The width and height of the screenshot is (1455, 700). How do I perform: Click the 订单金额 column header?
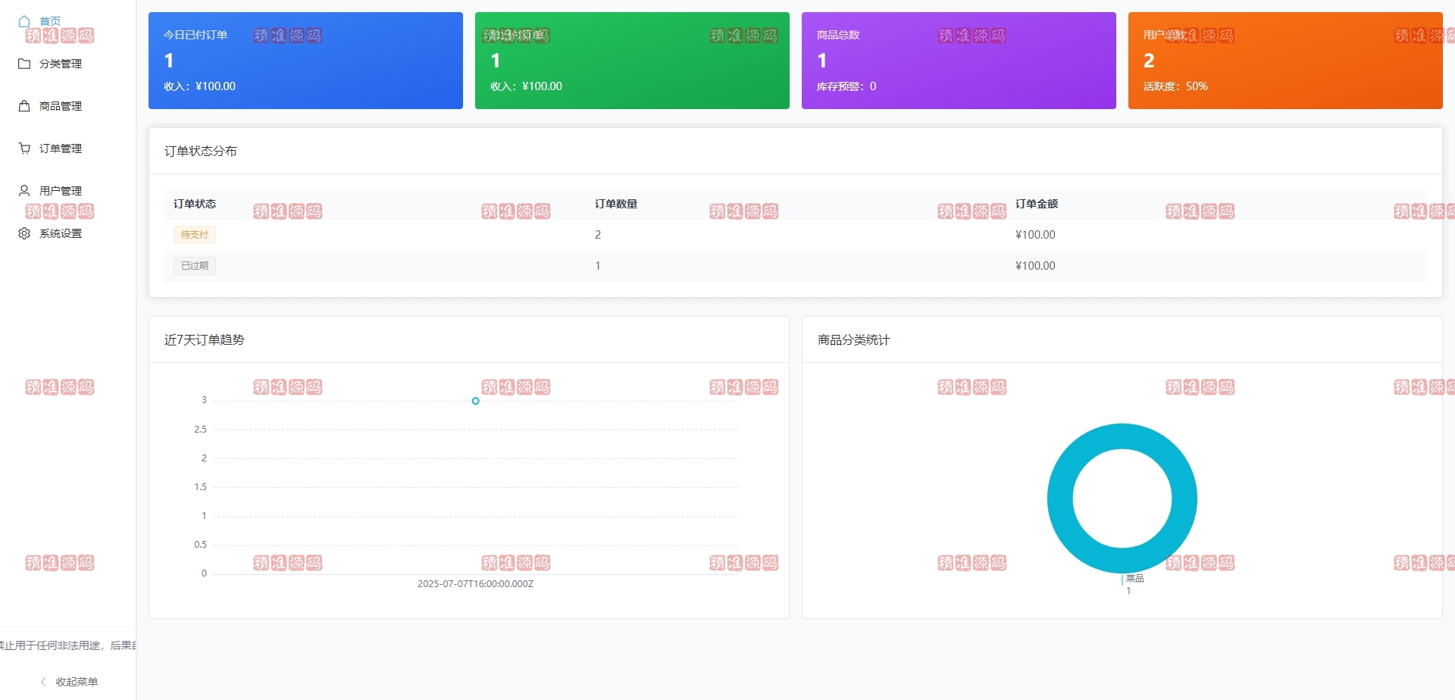1037,204
